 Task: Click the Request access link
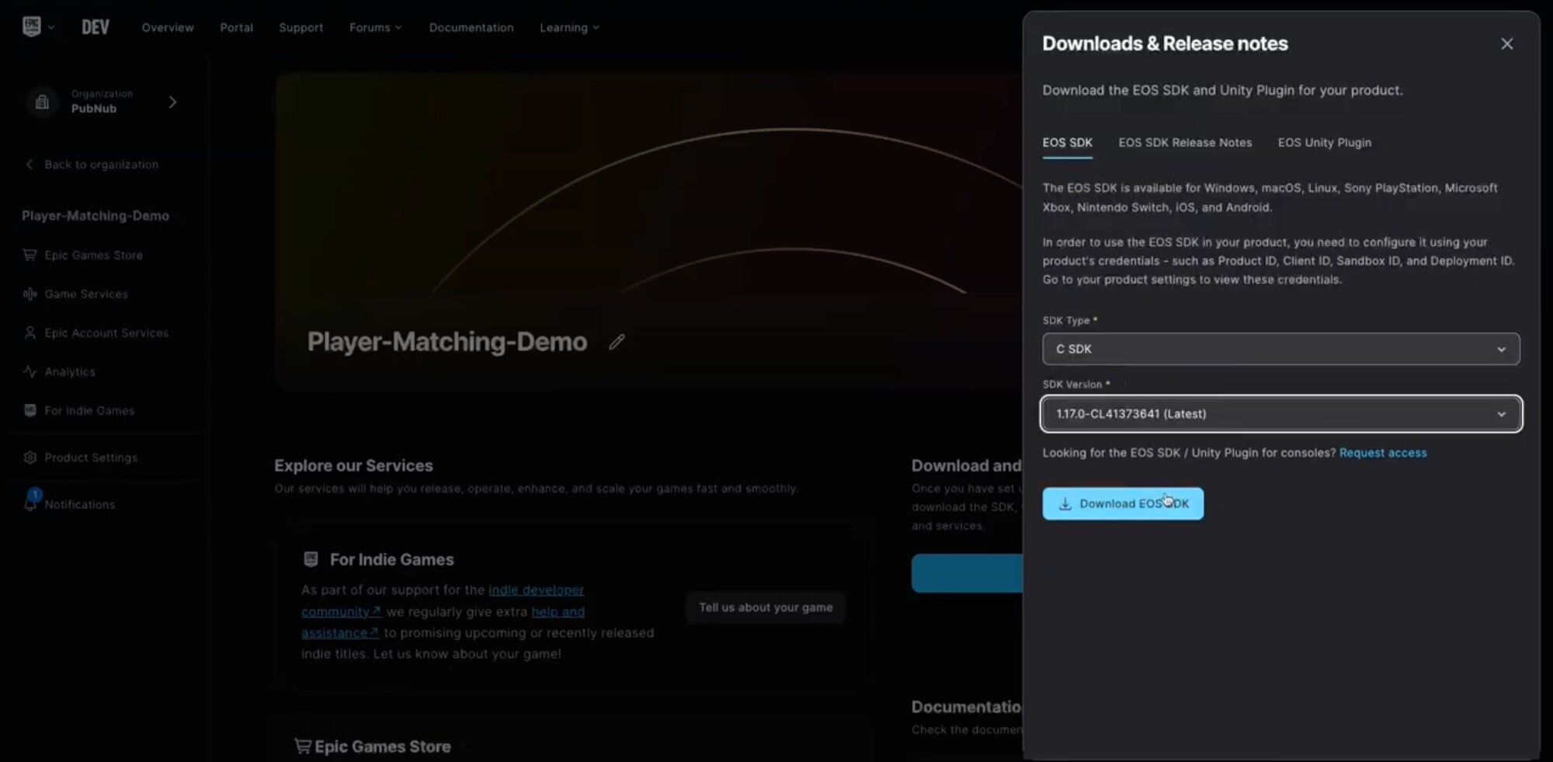(1382, 453)
